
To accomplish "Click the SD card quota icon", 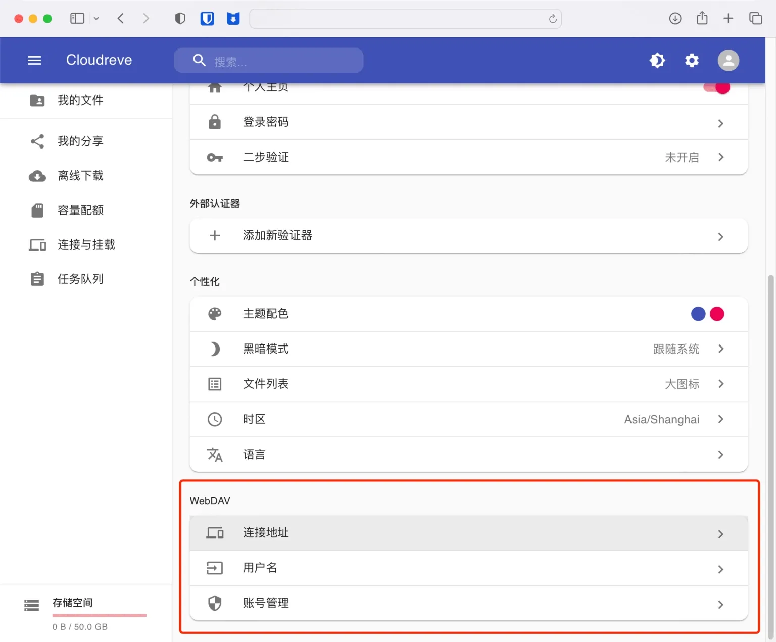I will 37,210.
